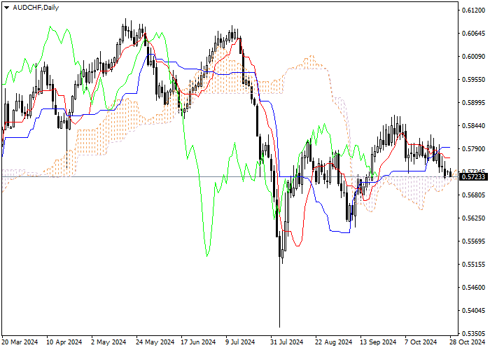Select the 17 Jun 2024 date label
Screen dimensions: 490x350
(199, 342)
